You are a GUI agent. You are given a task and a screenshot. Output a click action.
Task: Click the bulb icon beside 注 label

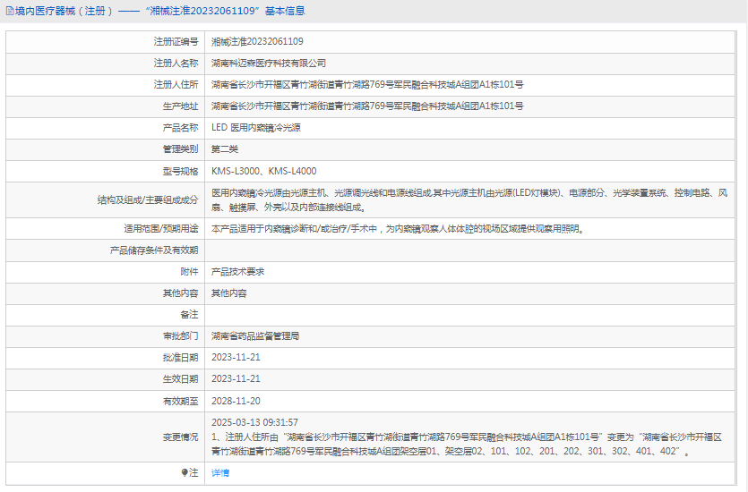coord(185,472)
